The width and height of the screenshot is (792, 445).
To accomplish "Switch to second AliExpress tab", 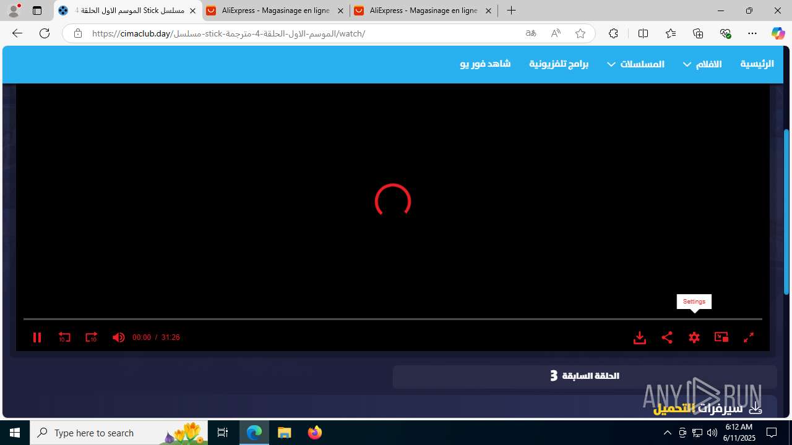I will [x=423, y=11].
